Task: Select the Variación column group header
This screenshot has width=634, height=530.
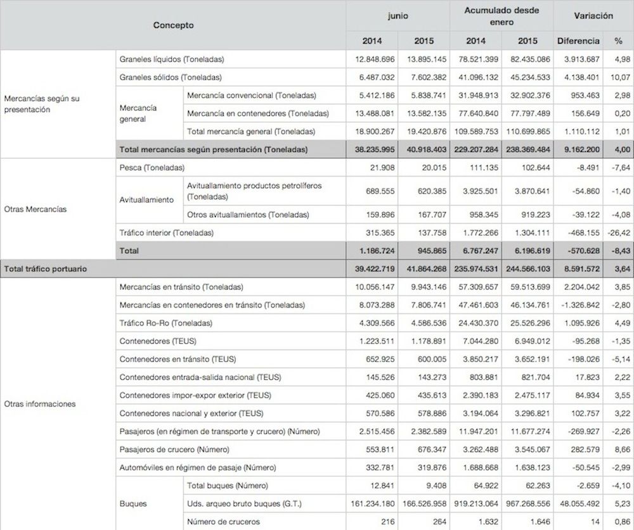Action: (x=594, y=16)
